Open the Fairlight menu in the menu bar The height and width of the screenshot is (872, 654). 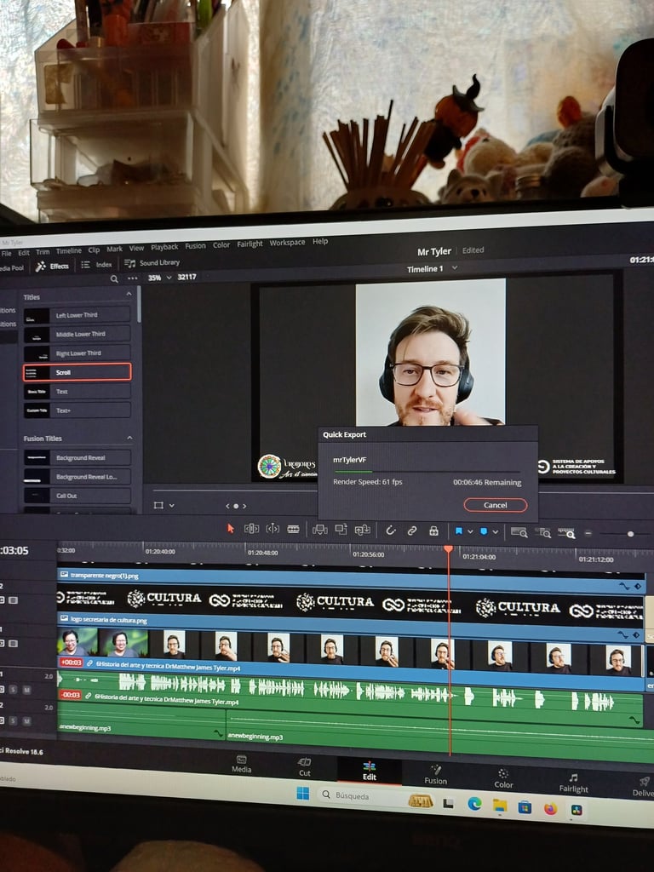(x=250, y=244)
